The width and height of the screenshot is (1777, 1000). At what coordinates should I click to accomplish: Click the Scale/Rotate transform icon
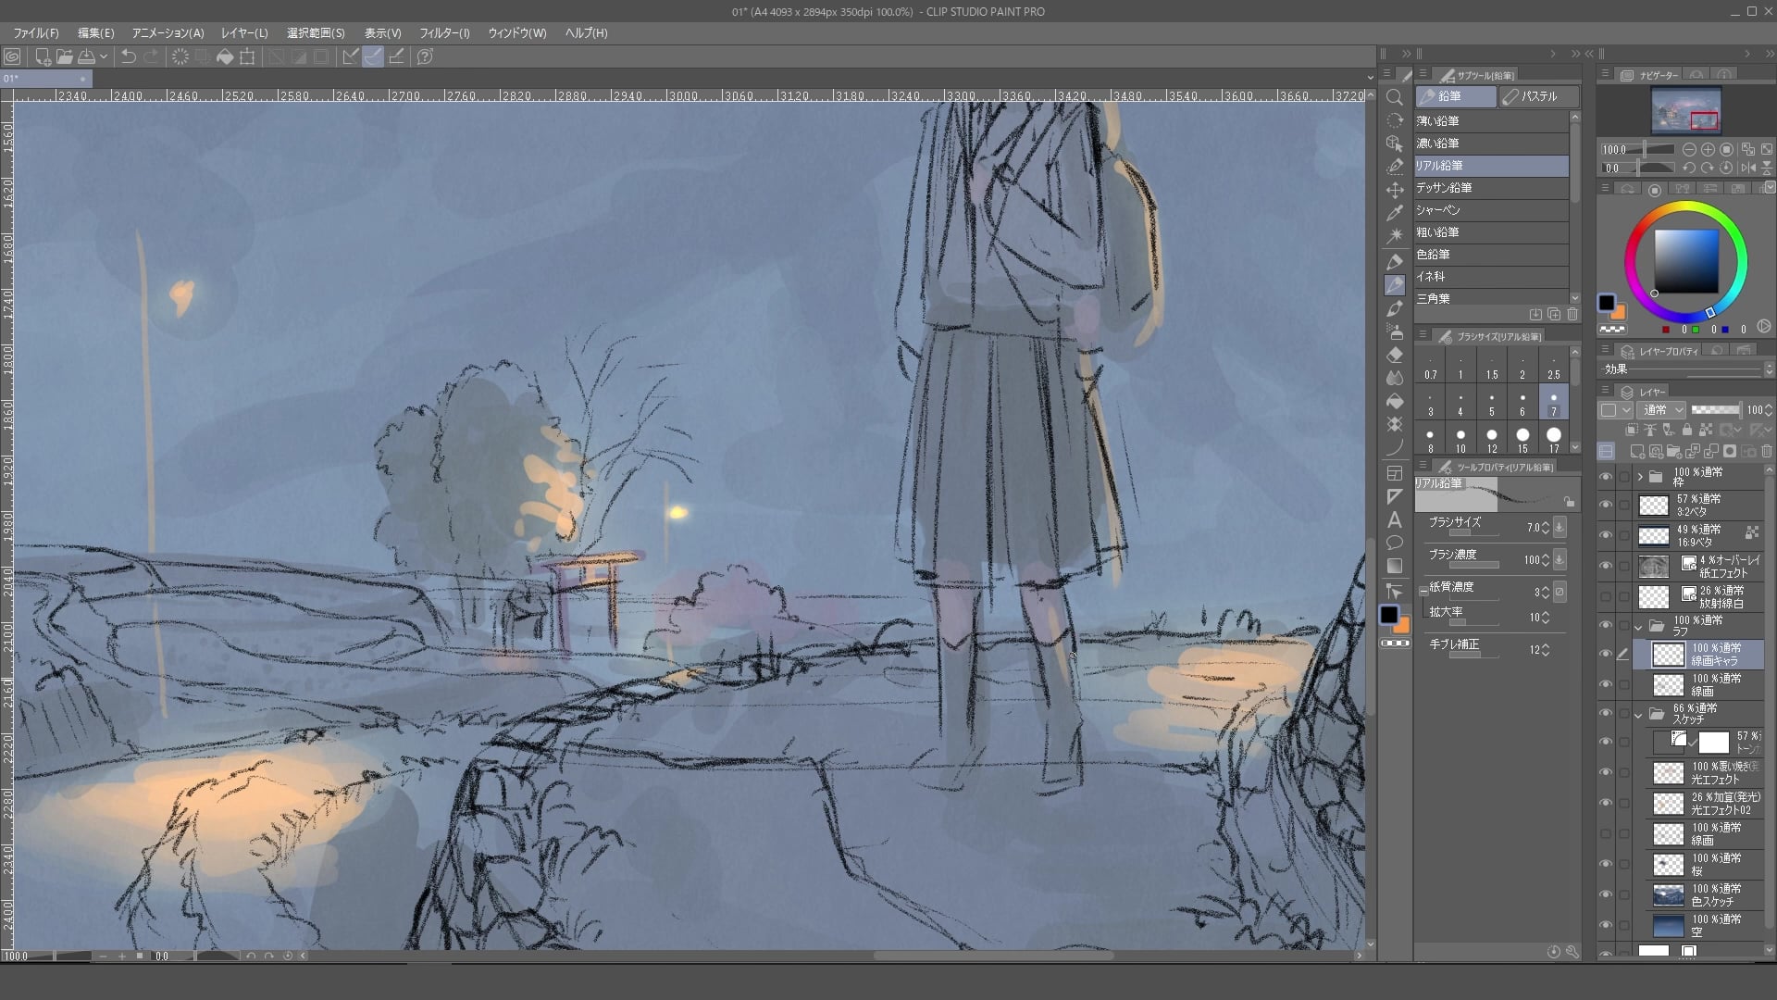pos(247,56)
